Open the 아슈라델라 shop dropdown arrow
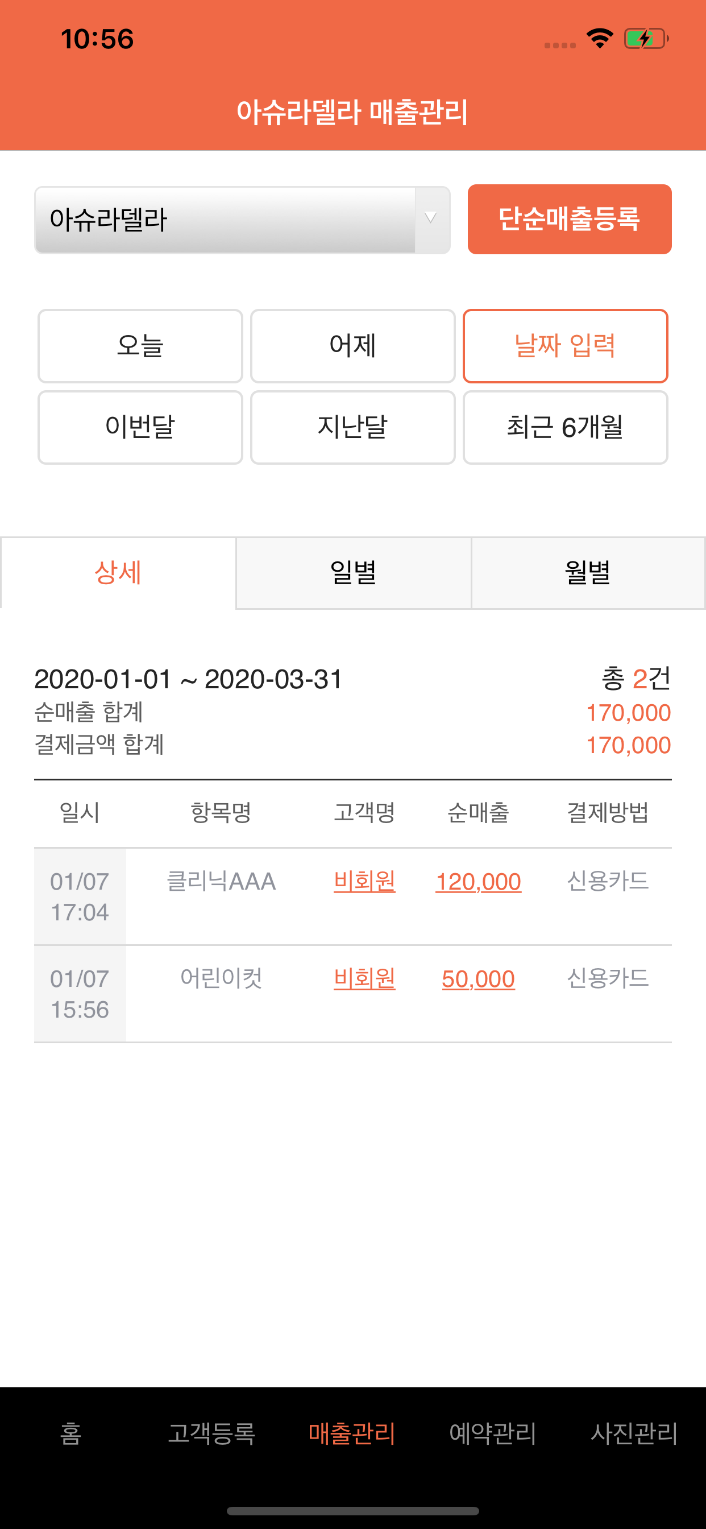The image size is (706, 1529). (x=431, y=220)
